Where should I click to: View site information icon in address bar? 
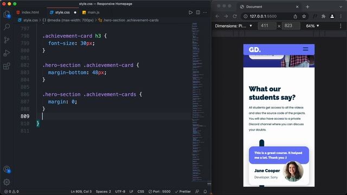246,16
